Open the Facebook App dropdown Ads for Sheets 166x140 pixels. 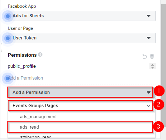82,16
